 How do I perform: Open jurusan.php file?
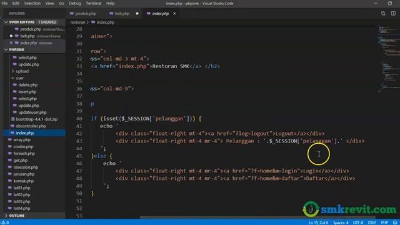(x=24, y=174)
